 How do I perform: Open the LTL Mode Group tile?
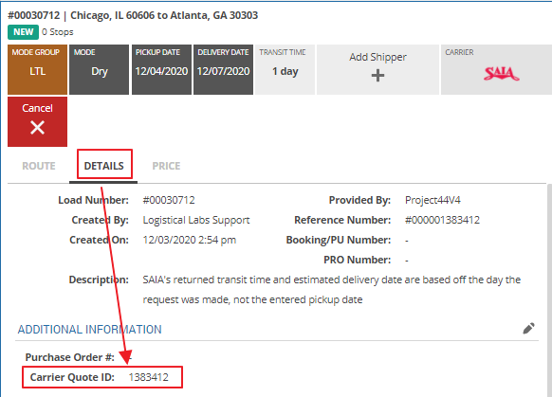pyautogui.click(x=37, y=69)
